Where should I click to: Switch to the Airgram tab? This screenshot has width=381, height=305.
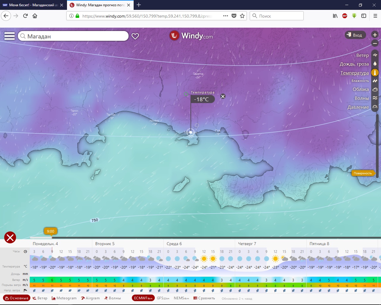(x=90, y=298)
